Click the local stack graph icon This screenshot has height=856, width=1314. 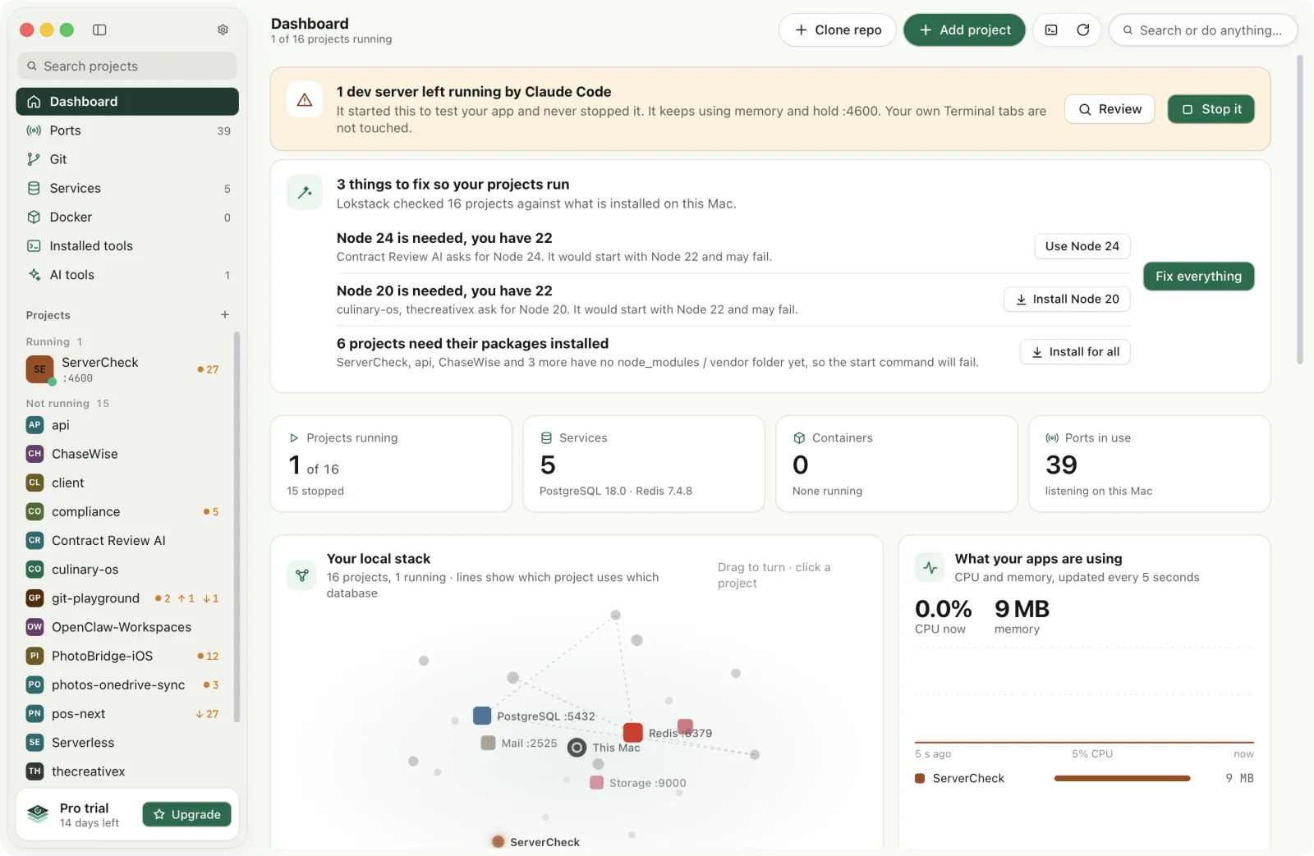(x=302, y=575)
